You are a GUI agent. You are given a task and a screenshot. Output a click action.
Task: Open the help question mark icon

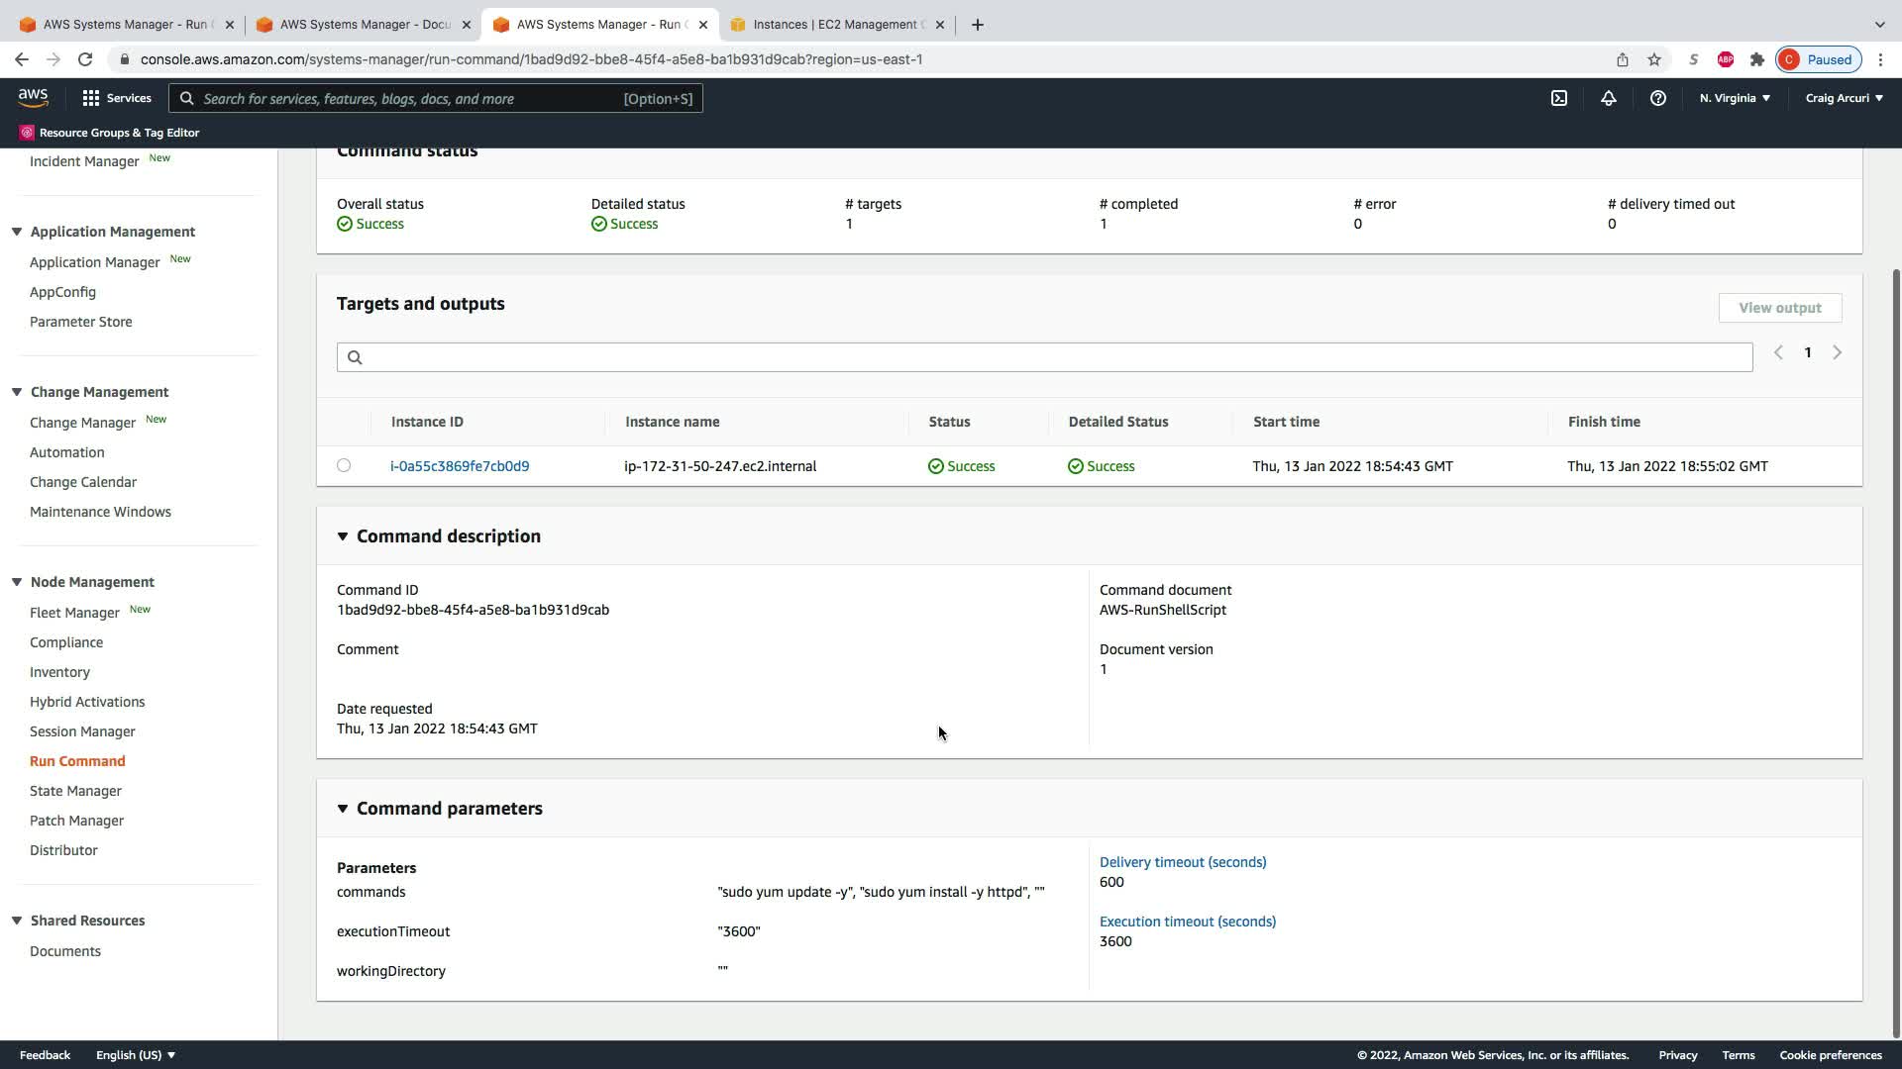click(1657, 98)
